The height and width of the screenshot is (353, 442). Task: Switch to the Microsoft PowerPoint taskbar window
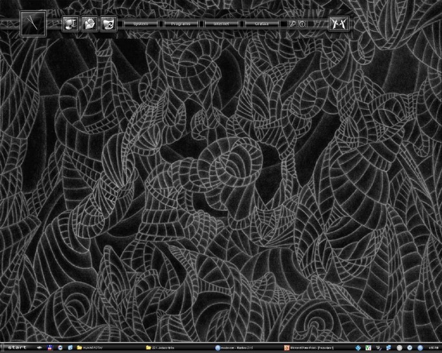click(x=317, y=348)
